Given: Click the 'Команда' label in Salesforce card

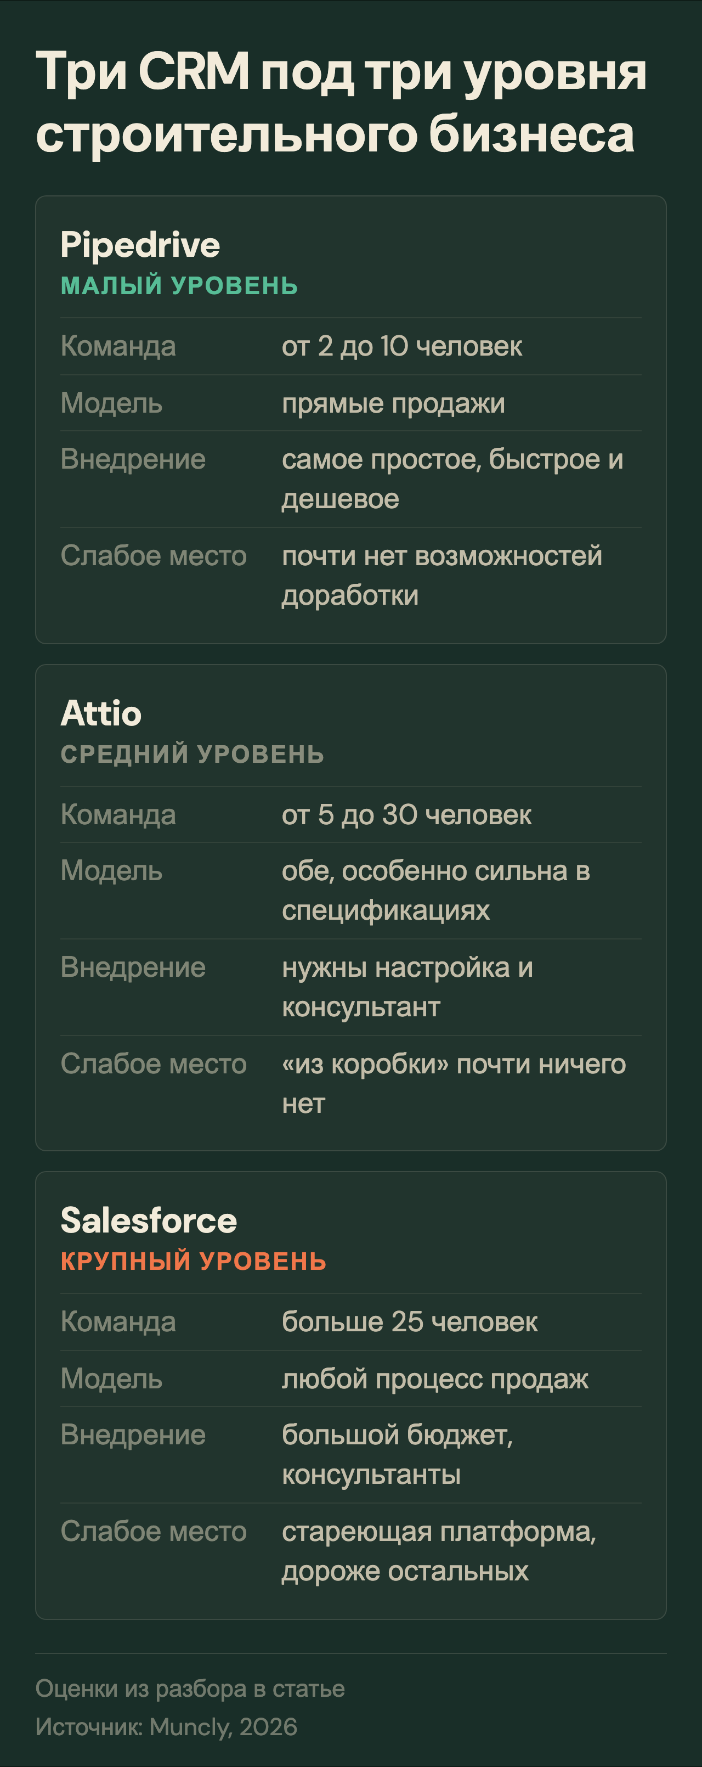Looking at the screenshot, I should pyautogui.click(x=118, y=1322).
